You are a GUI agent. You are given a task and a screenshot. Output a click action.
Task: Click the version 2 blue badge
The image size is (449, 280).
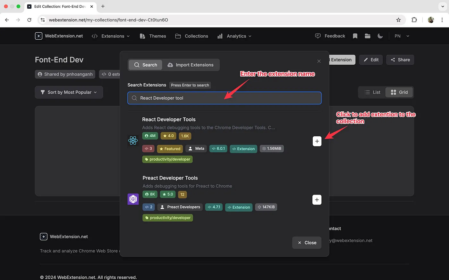pyautogui.click(x=149, y=207)
